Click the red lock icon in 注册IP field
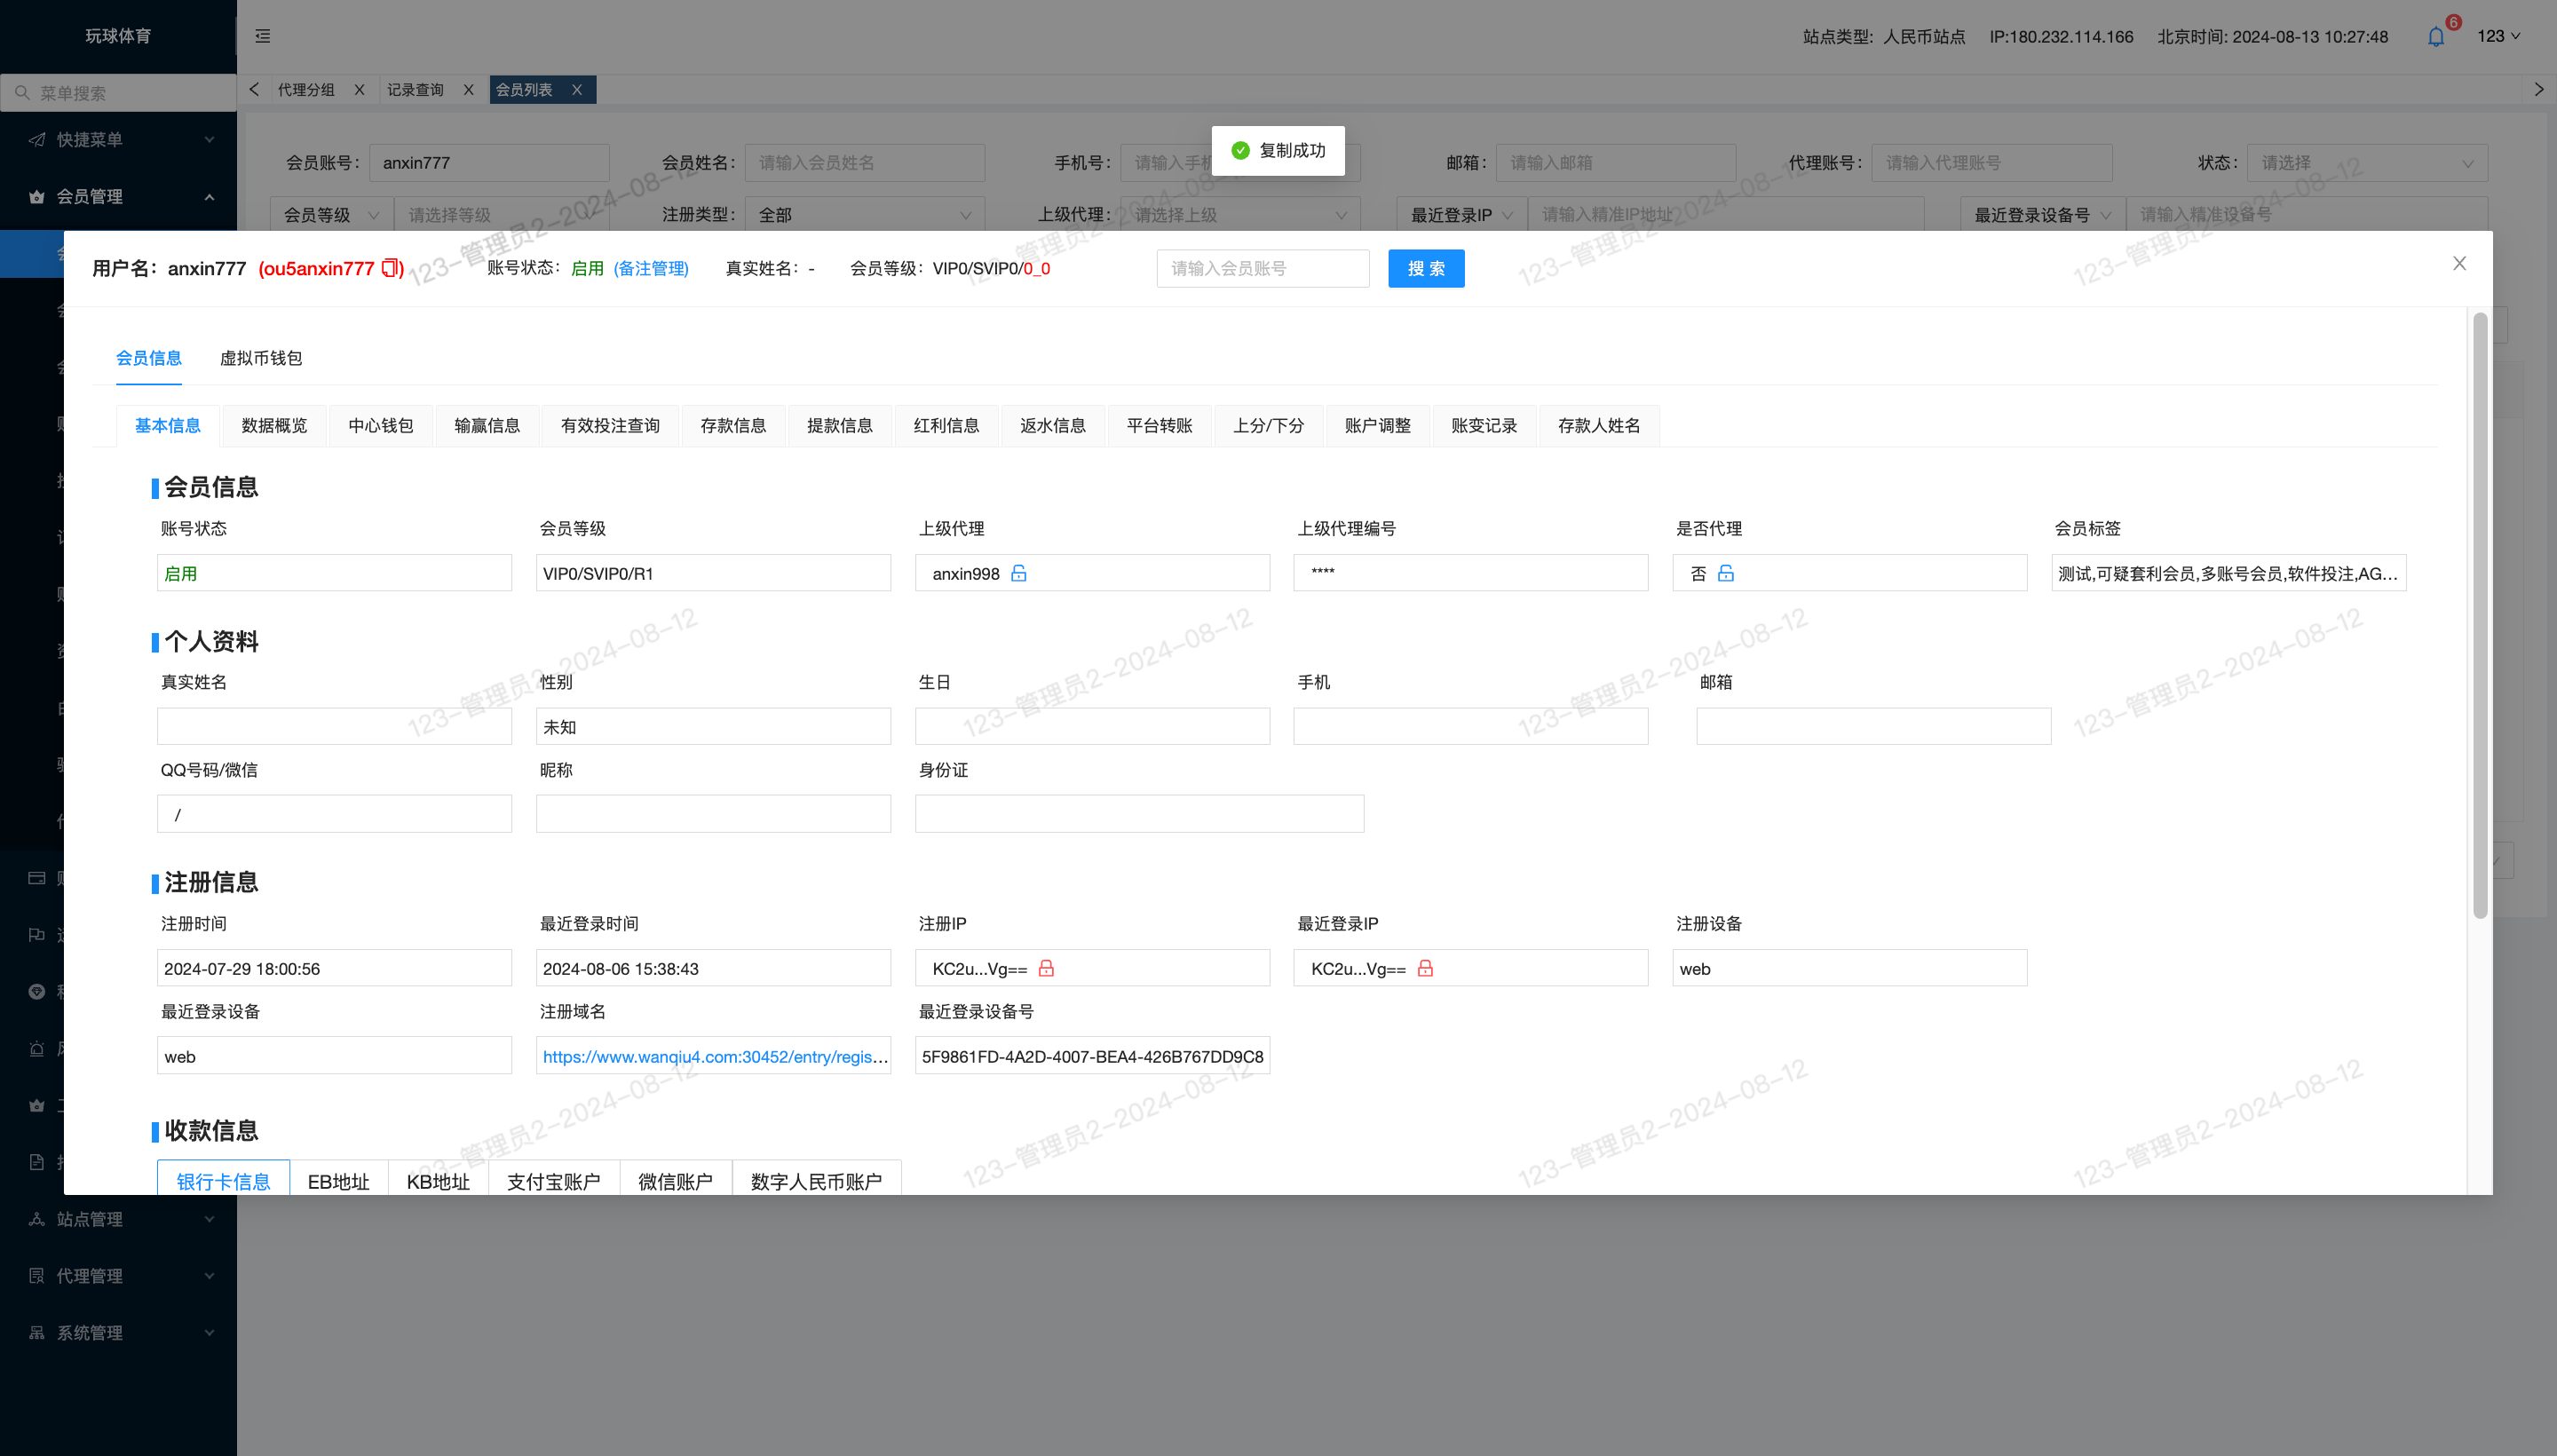The width and height of the screenshot is (2557, 1456). (x=1046, y=968)
